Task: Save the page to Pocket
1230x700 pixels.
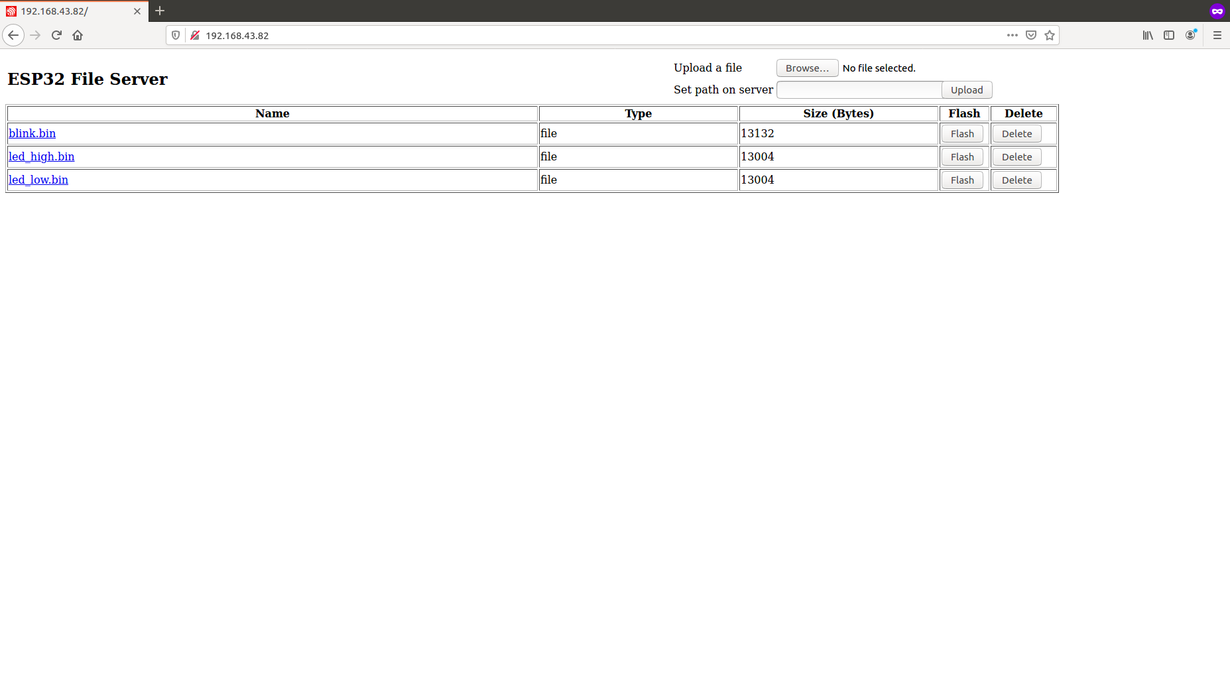Action: pyautogui.click(x=1031, y=35)
